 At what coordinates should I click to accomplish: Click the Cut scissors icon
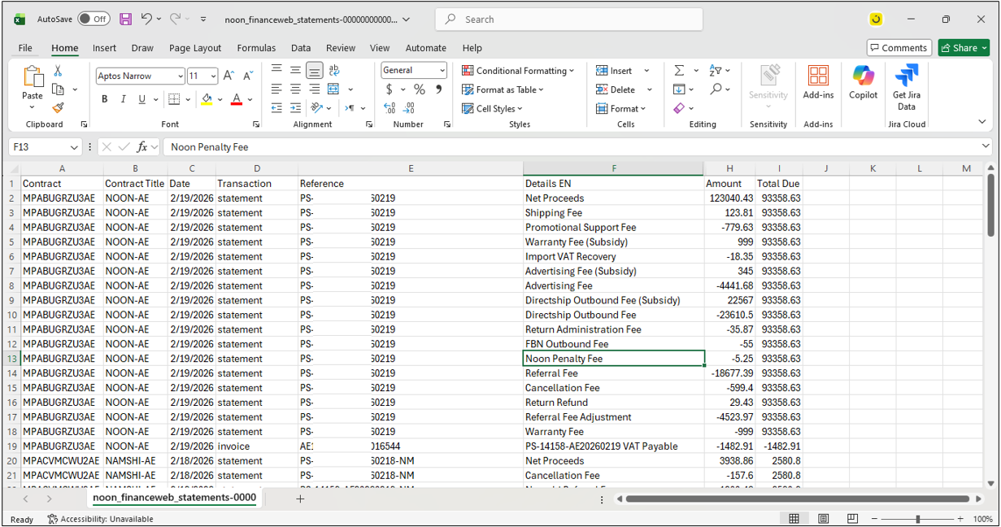pyautogui.click(x=58, y=72)
